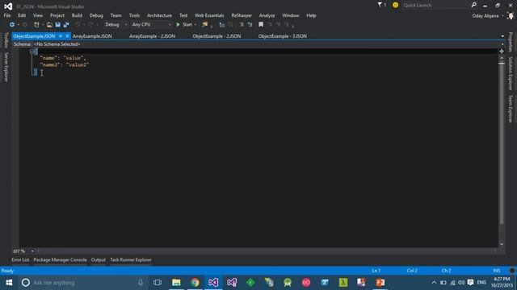Viewport: 517px width, 290px height.
Task: Click the Open File folder icon
Action: point(49,25)
